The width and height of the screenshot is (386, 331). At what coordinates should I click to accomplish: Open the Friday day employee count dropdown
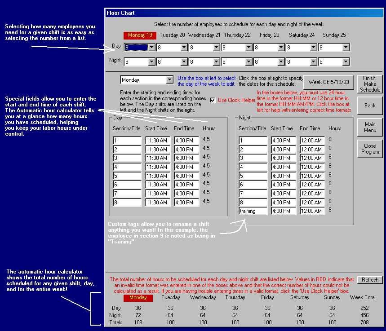click(x=281, y=47)
